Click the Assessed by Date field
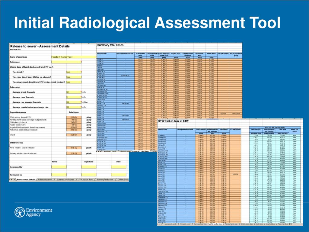The image size is (309, 232). coord(118,167)
